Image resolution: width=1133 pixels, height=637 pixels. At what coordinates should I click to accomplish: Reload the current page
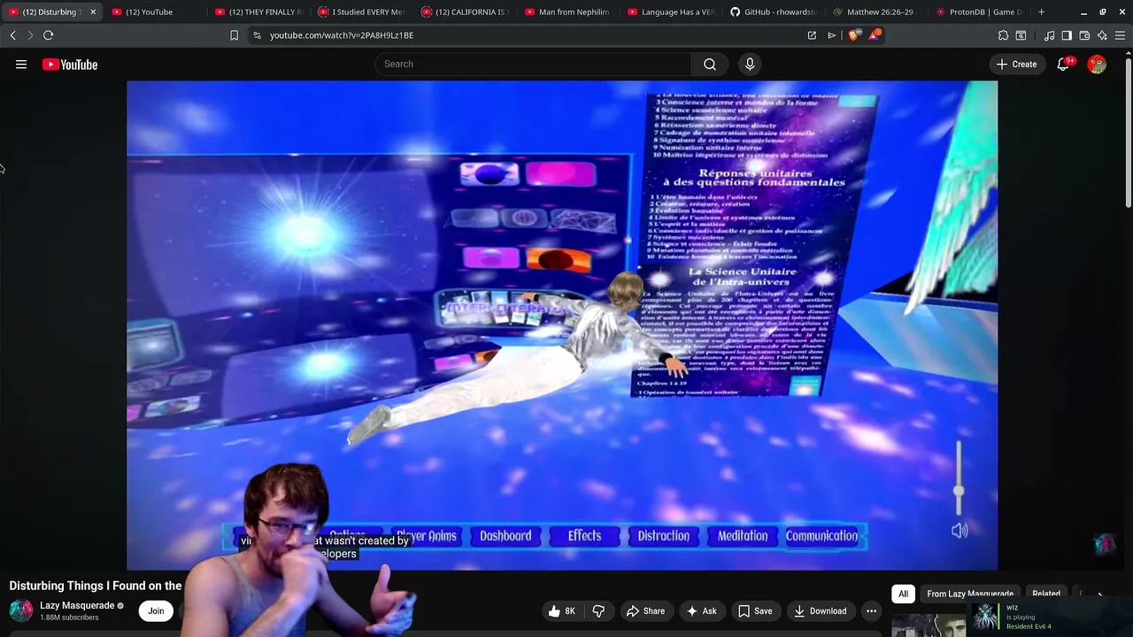(x=48, y=35)
